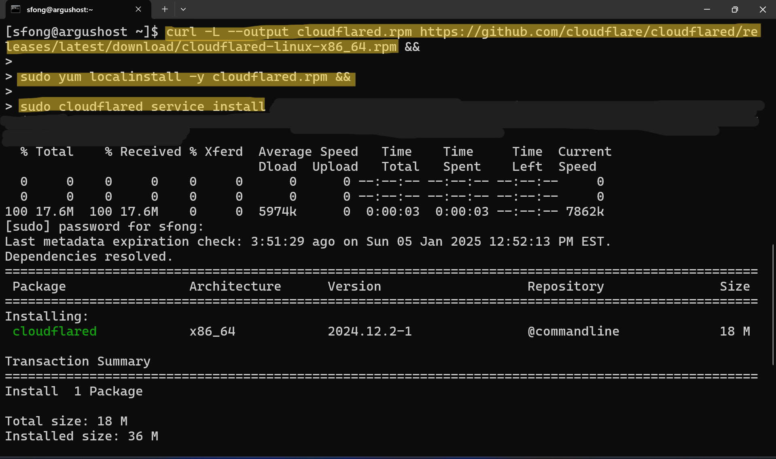Click the '18 M' size in the cloudflared row
Screen dimensions: 776x459
735,331
